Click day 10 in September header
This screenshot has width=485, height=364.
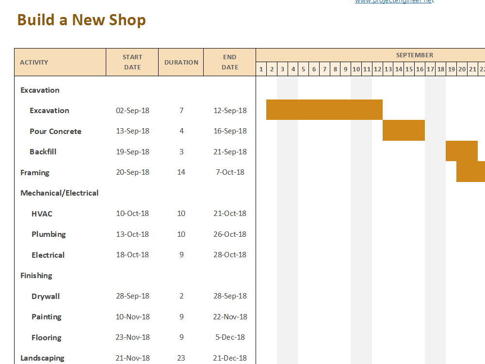(x=356, y=69)
